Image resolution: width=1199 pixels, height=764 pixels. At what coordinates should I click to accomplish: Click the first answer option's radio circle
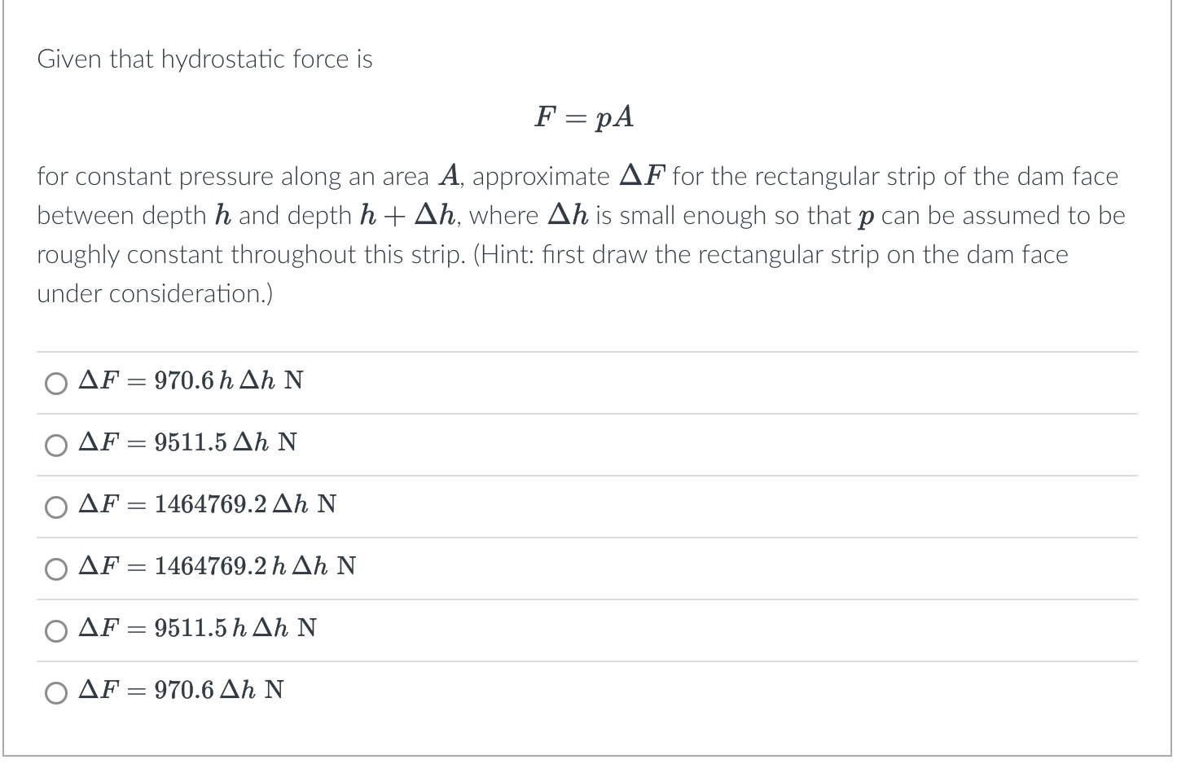pyautogui.click(x=56, y=382)
